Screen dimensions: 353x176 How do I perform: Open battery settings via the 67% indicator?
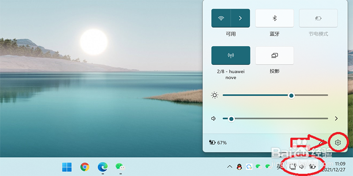pyautogui.click(x=218, y=143)
